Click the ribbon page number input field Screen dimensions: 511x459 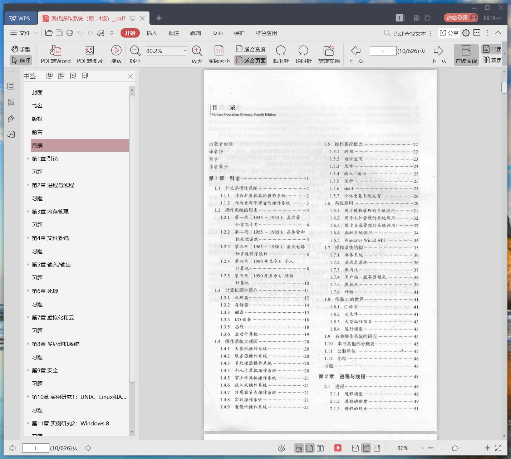[x=383, y=51]
